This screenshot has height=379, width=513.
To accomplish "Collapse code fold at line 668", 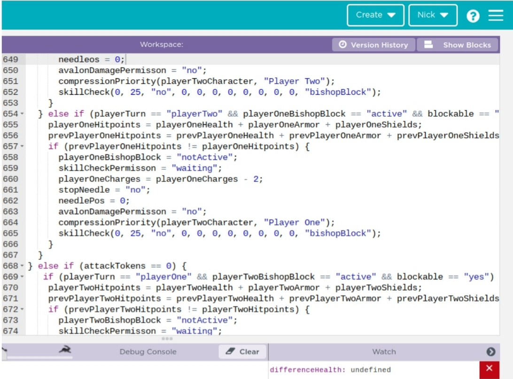I will pos(22,265).
